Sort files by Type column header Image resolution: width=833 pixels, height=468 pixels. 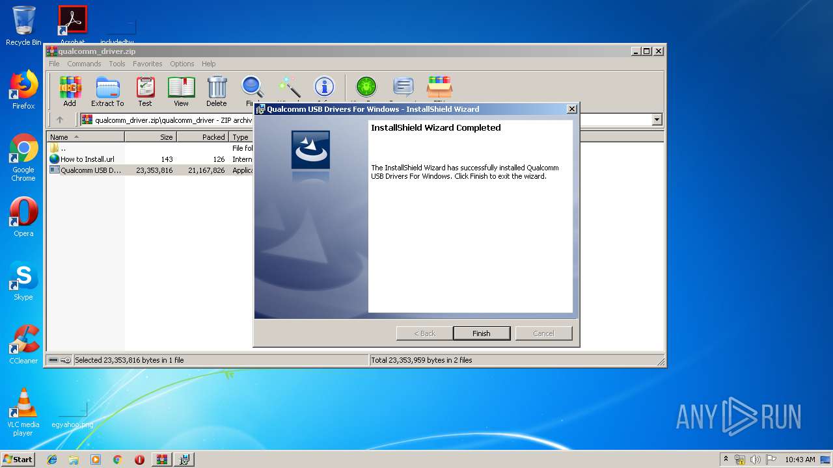click(241, 137)
